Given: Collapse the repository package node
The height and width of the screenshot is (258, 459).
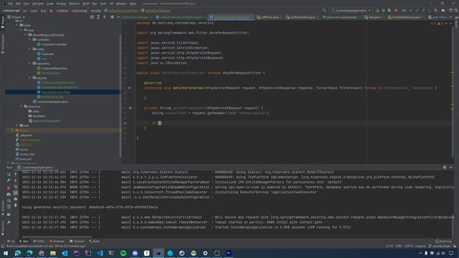Looking at the screenshot, I should pos(30,64).
